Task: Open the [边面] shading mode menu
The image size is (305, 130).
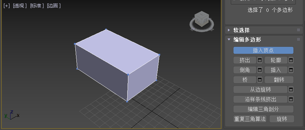Action: coord(54,6)
